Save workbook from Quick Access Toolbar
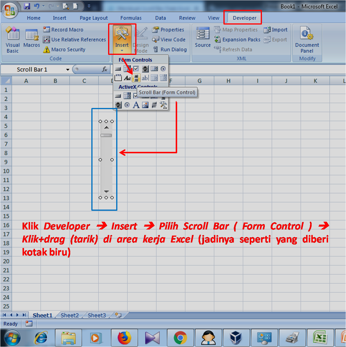Image resolution: width=346 pixels, height=347 pixels. (27, 6)
